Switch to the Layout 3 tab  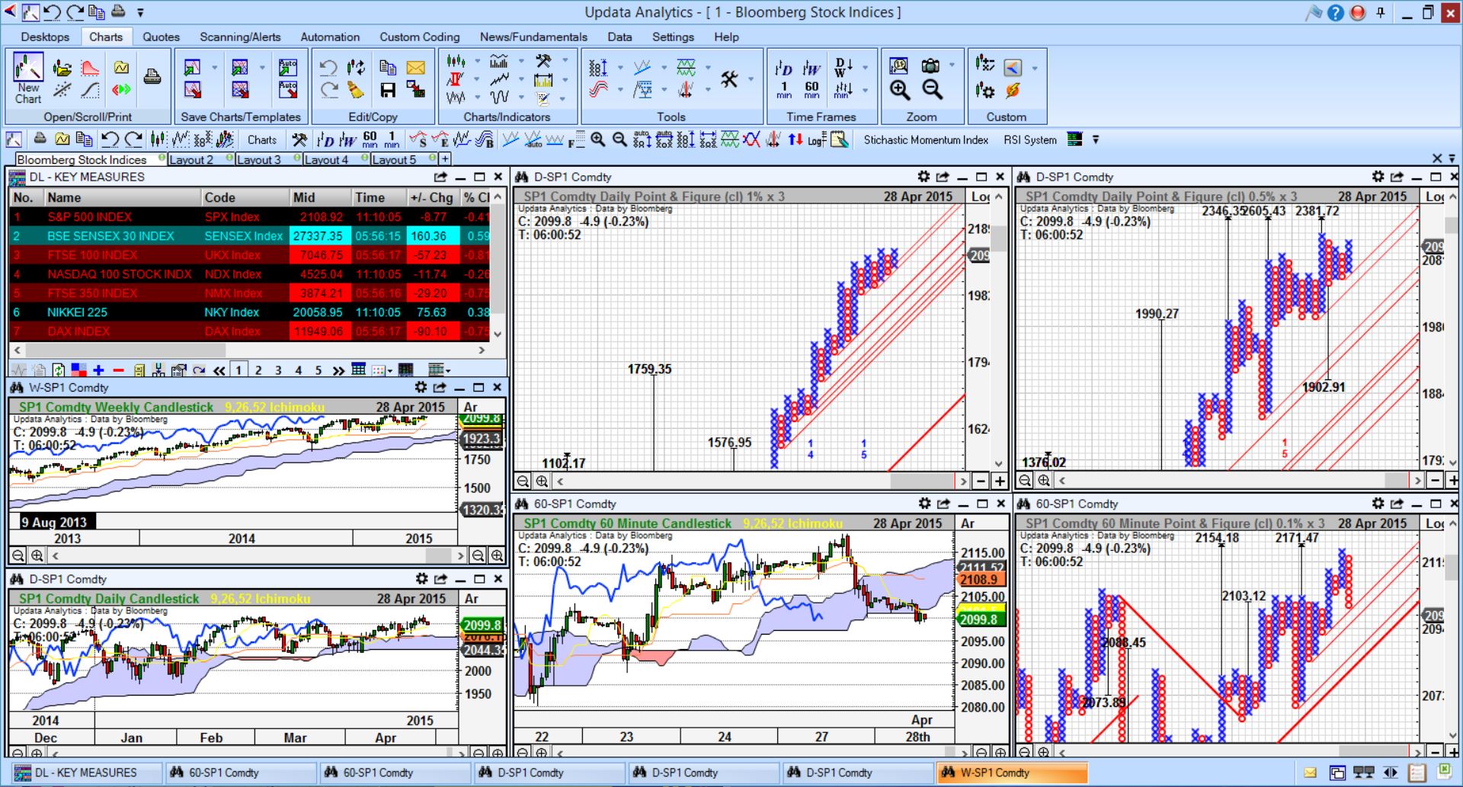tap(258, 159)
